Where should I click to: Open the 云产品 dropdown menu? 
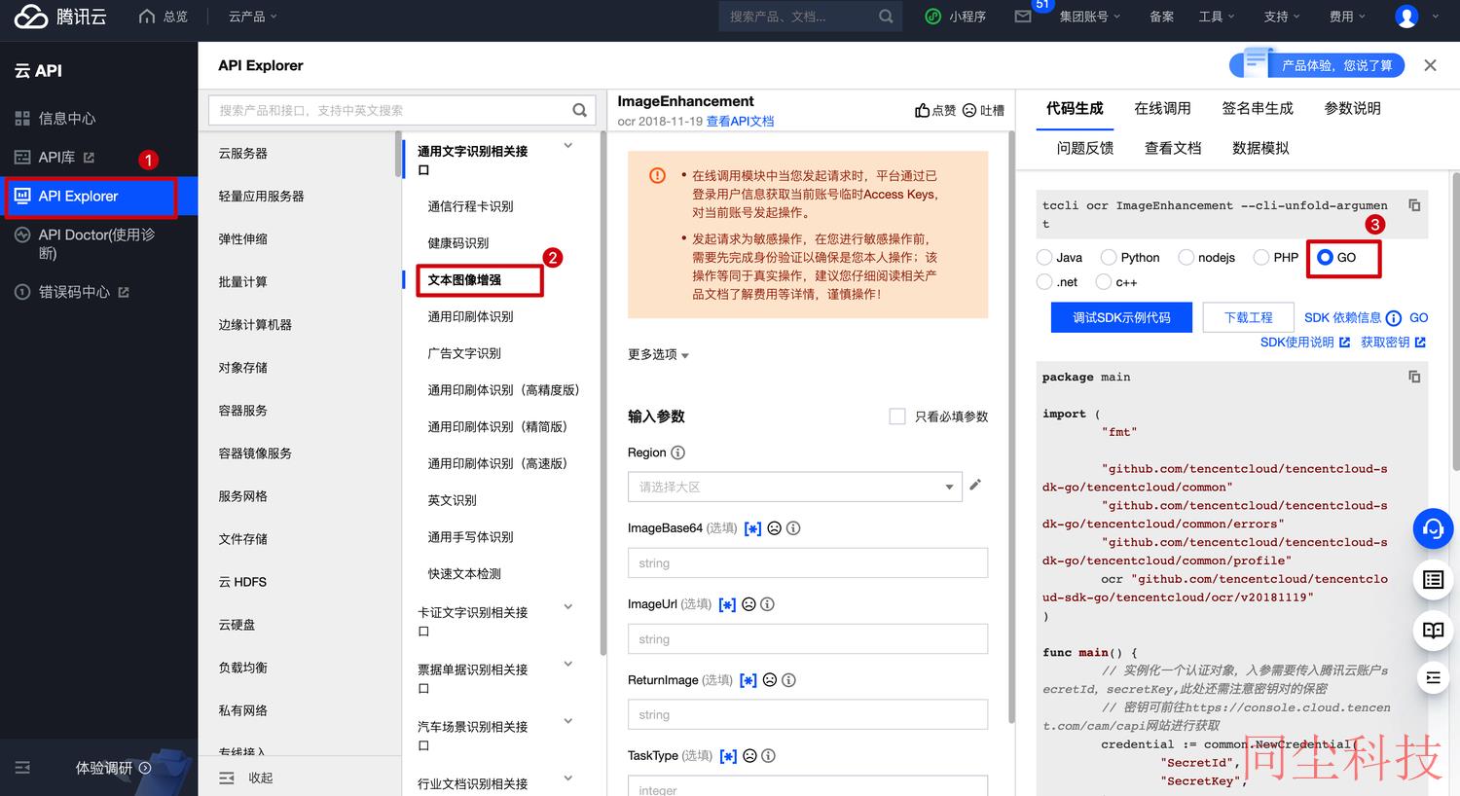[x=253, y=17]
